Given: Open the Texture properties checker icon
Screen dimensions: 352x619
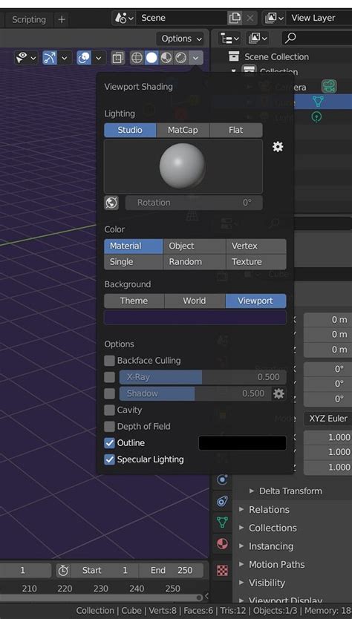Looking at the screenshot, I should click(x=223, y=571).
